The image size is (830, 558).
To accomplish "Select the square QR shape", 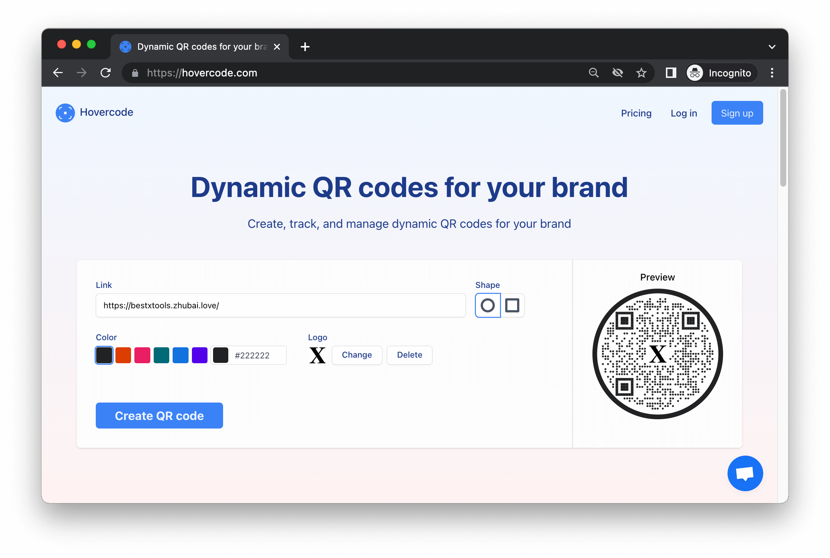I will click(x=512, y=305).
